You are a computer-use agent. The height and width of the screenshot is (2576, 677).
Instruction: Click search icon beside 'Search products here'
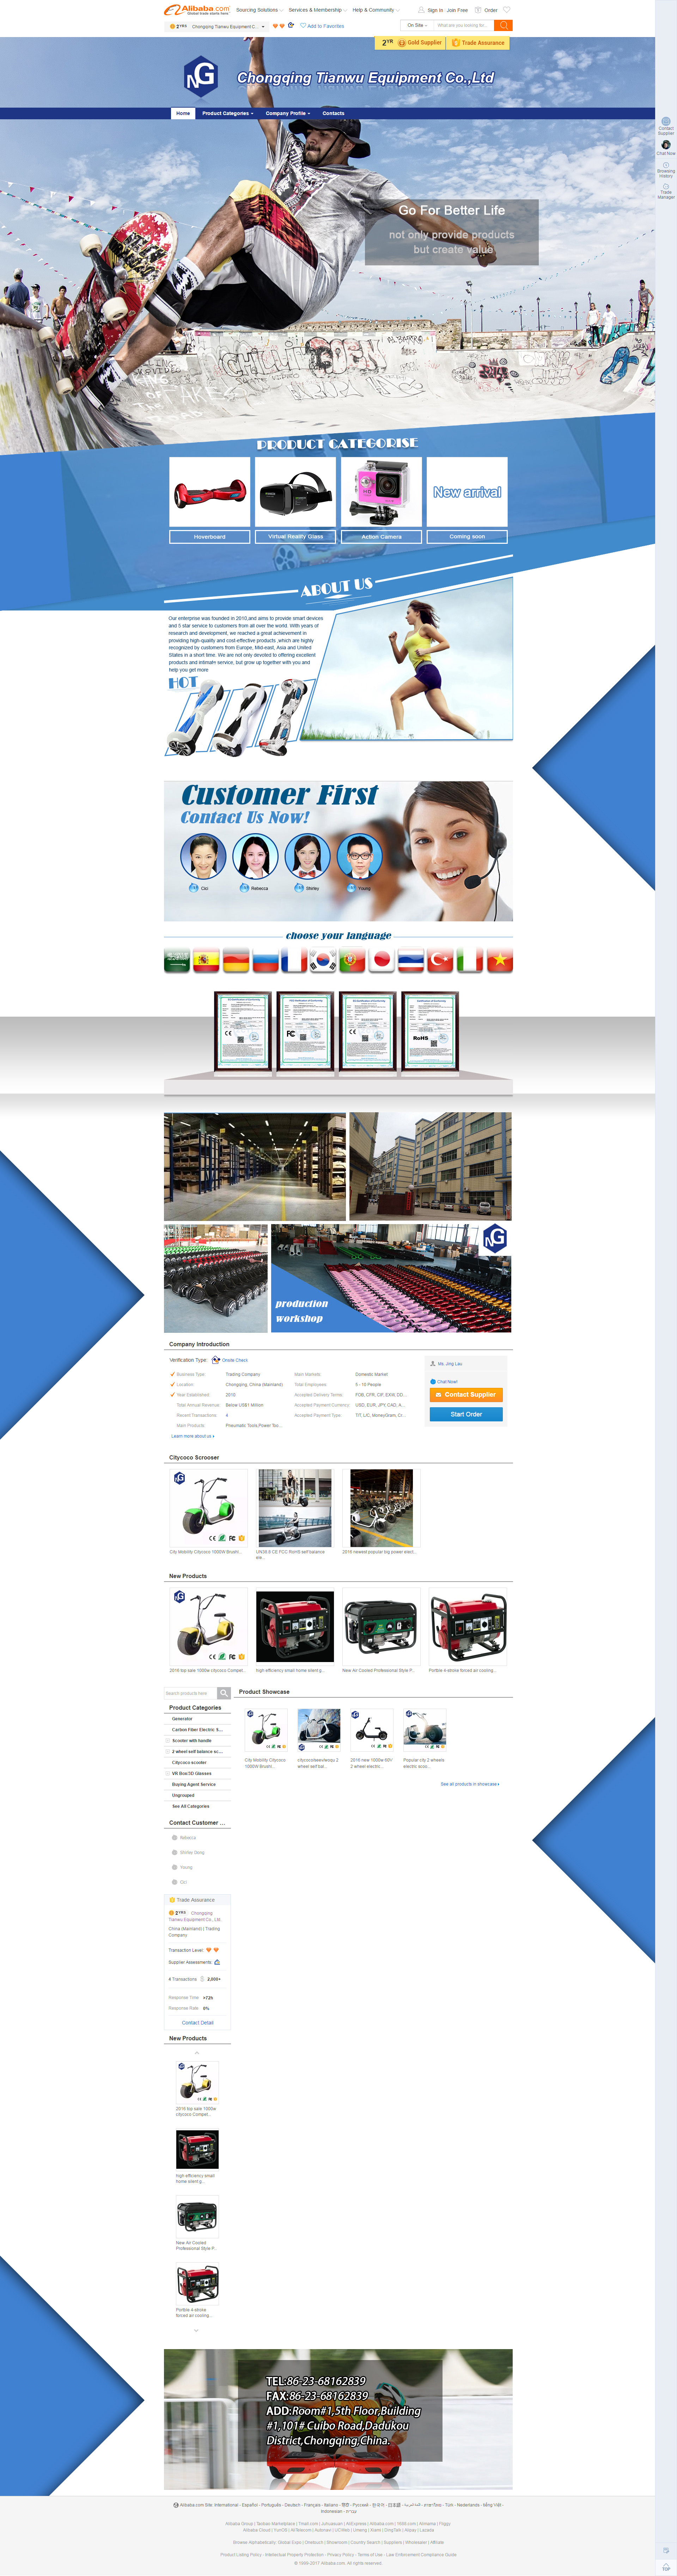click(x=224, y=1693)
